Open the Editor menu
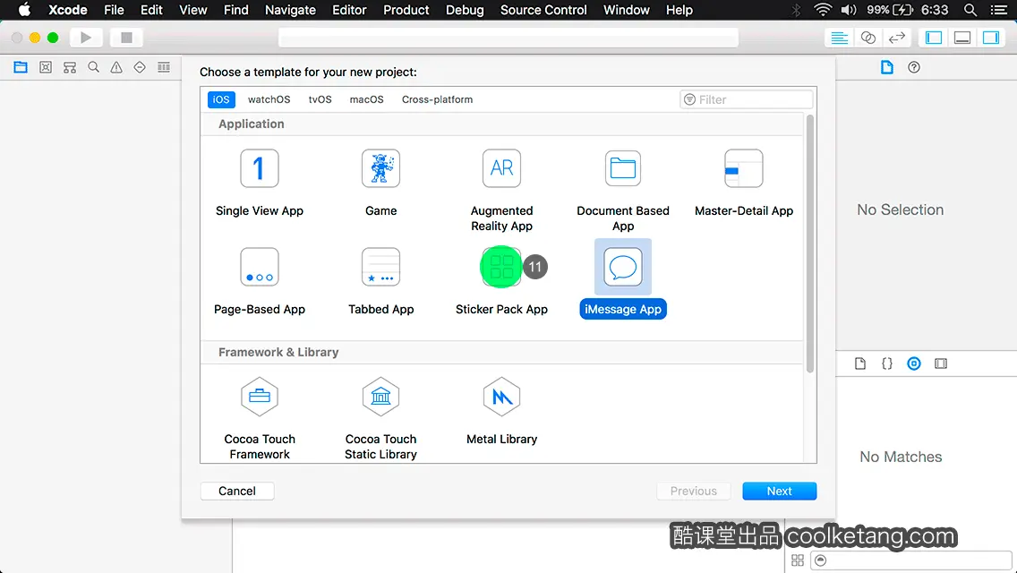The height and width of the screenshot is (573, 1017). click(x=349, y=10)
